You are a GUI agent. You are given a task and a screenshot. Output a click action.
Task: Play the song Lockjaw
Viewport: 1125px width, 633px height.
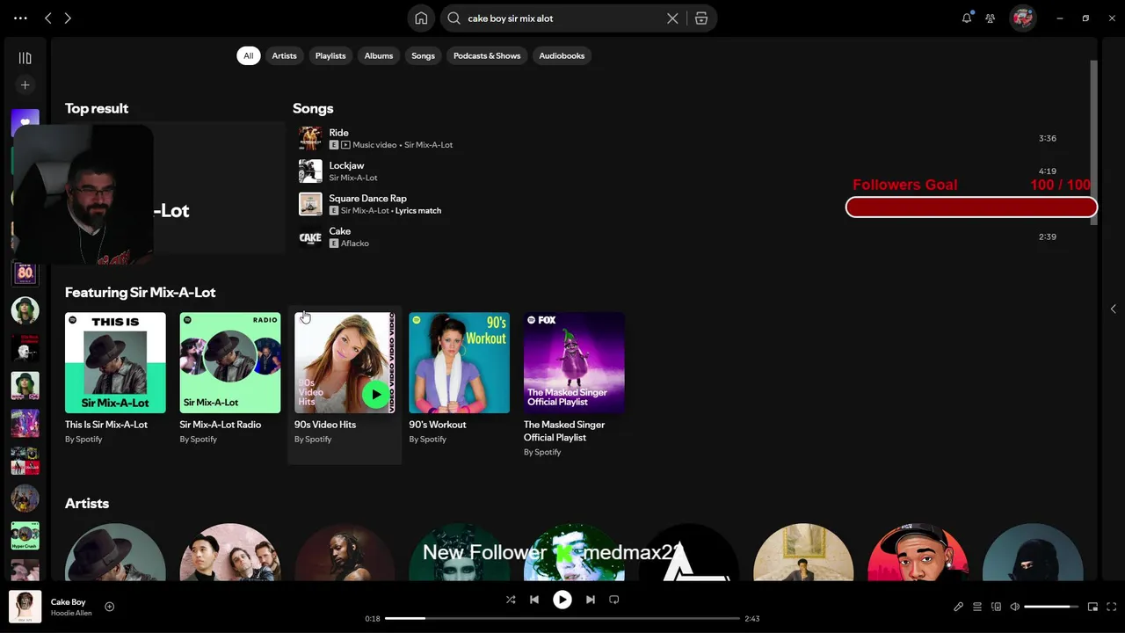point(346,165)
